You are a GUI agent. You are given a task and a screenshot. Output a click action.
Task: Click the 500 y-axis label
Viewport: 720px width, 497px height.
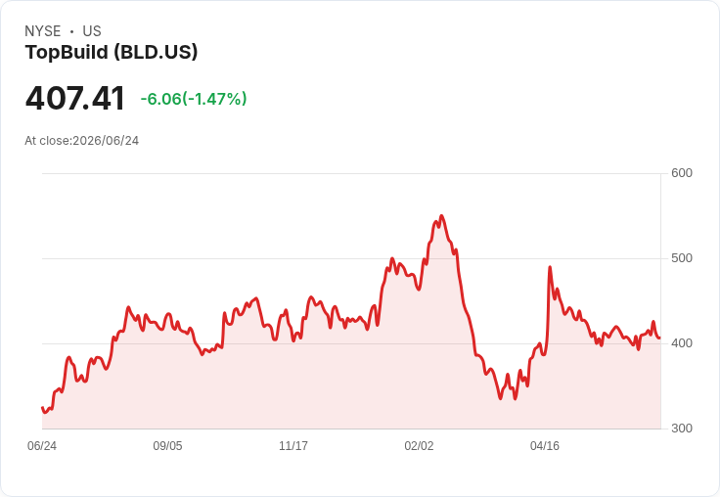coord(682,258)
